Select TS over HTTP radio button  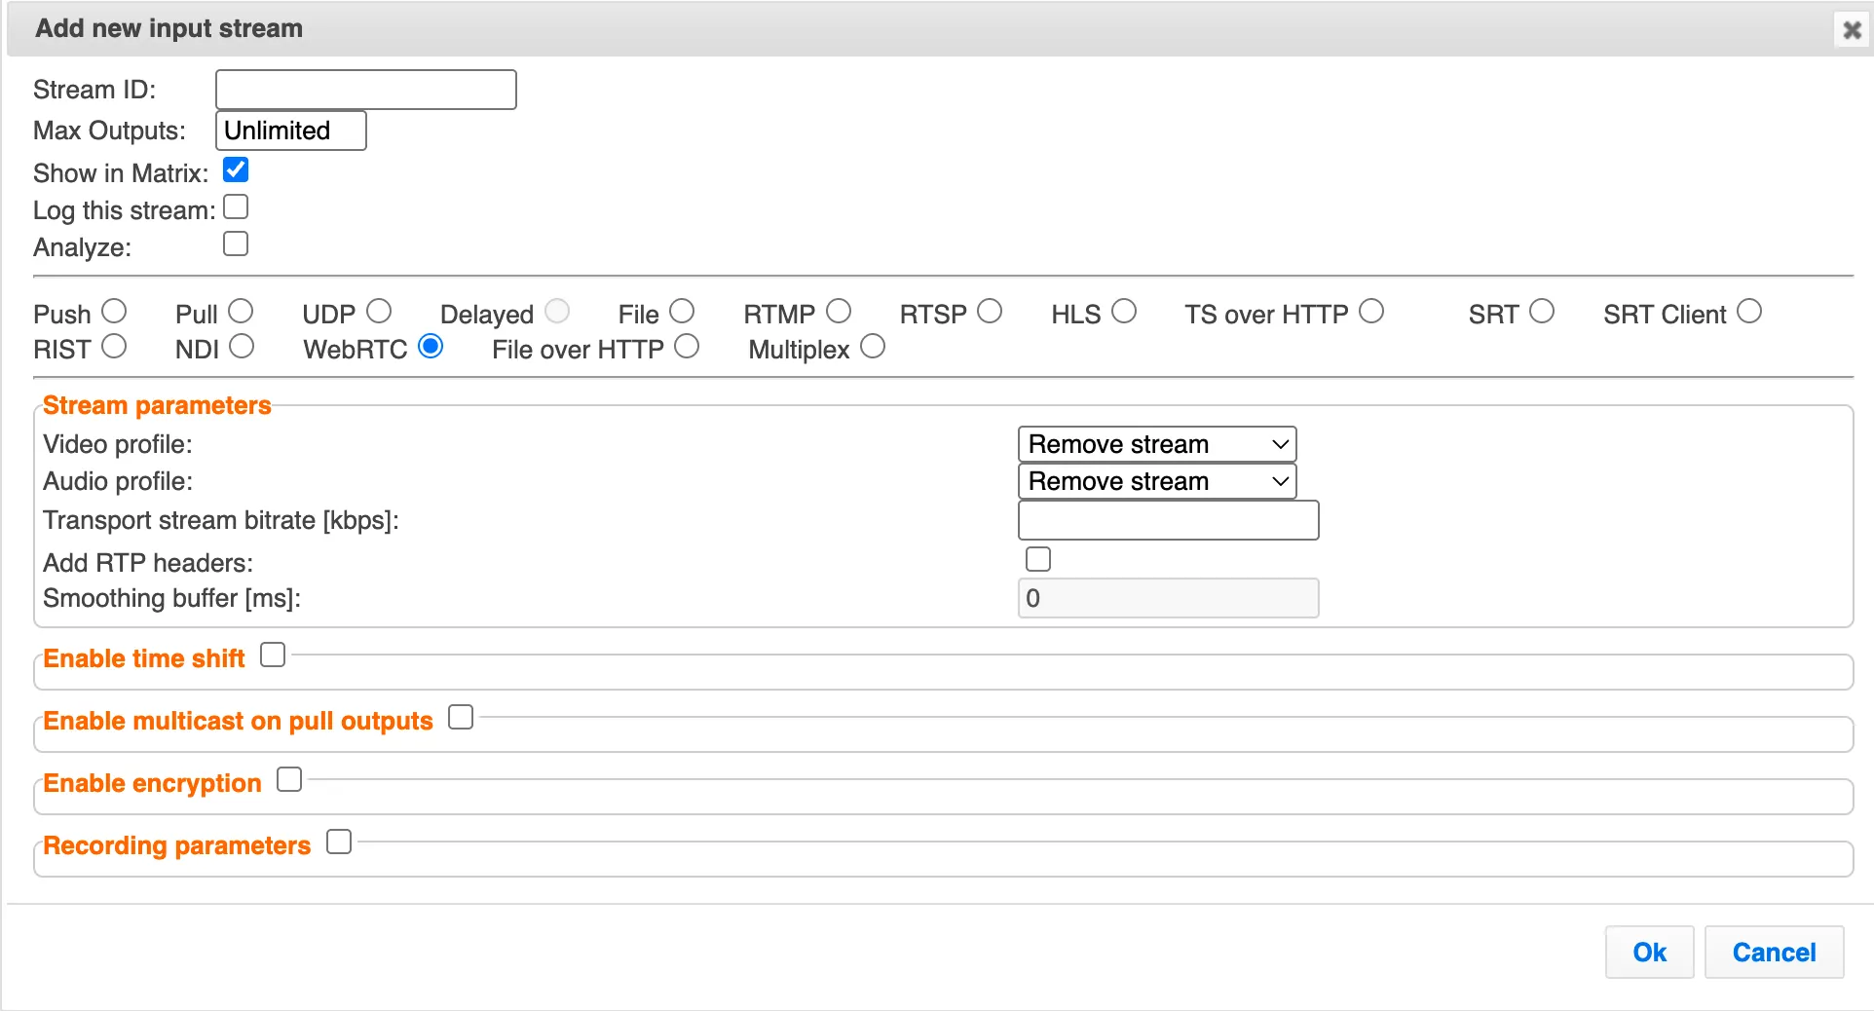pyautogui.click(x=1371, y=312)
